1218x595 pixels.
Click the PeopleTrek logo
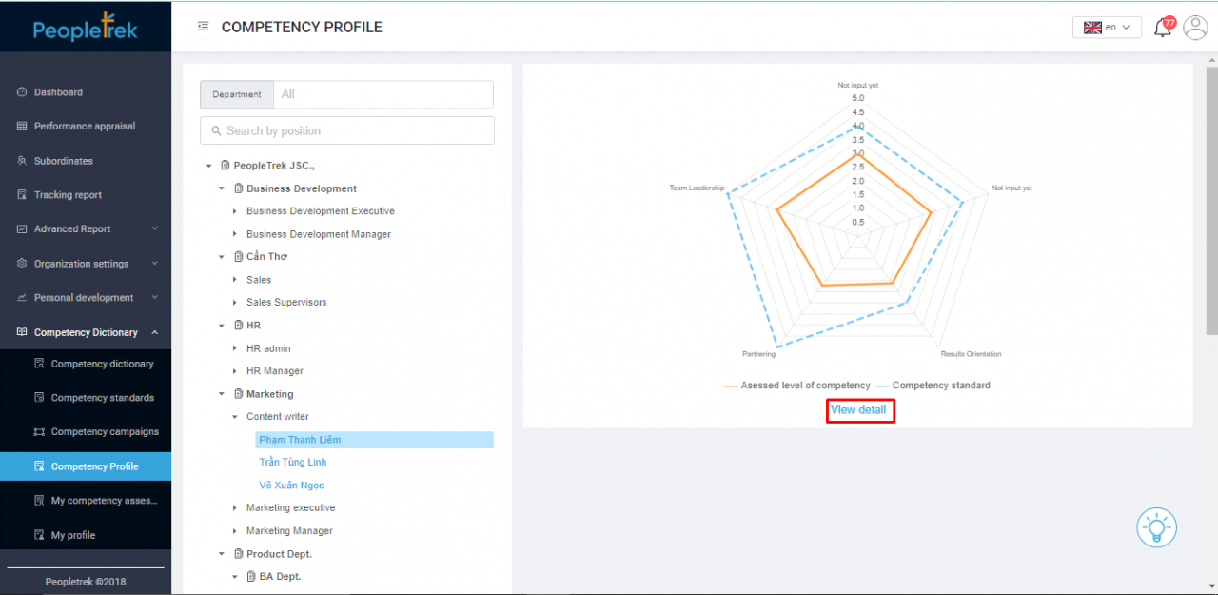pyautogui.click(x=86, y=27)
